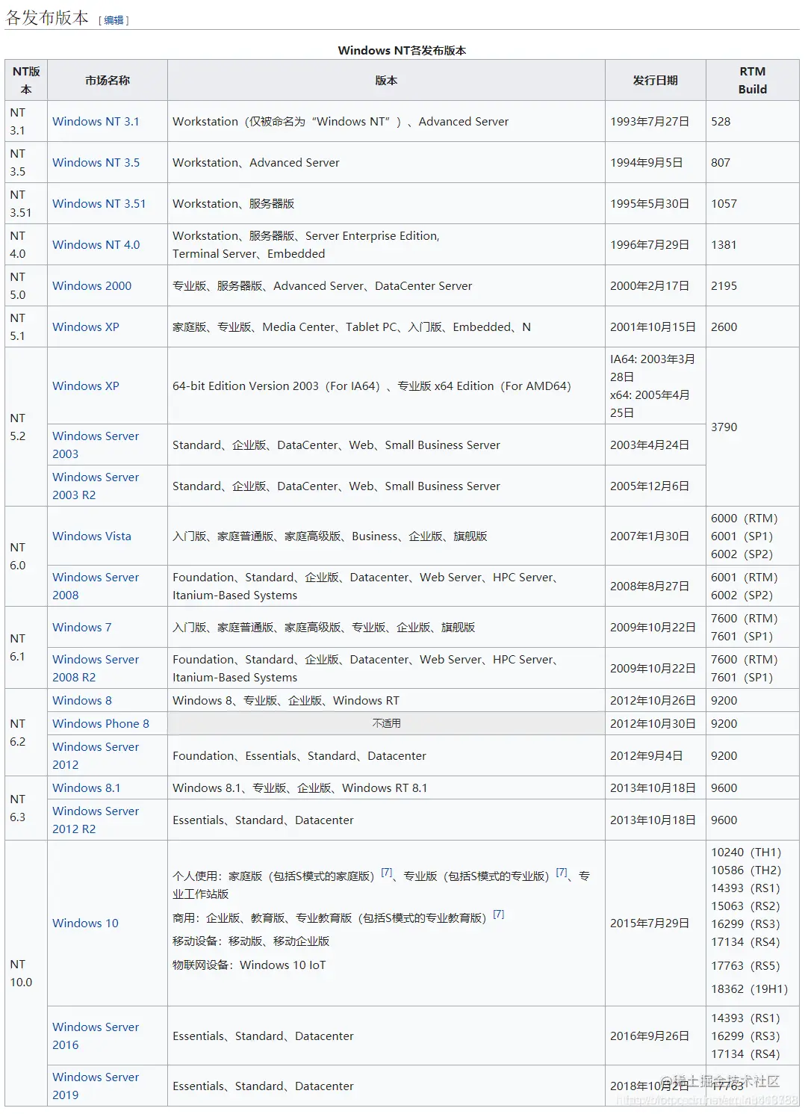Click the build entry 18362 (19H1)

[x=749, y=988]
